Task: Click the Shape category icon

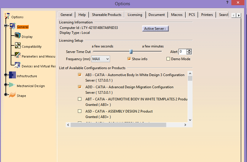Action: tap(12, 95)
